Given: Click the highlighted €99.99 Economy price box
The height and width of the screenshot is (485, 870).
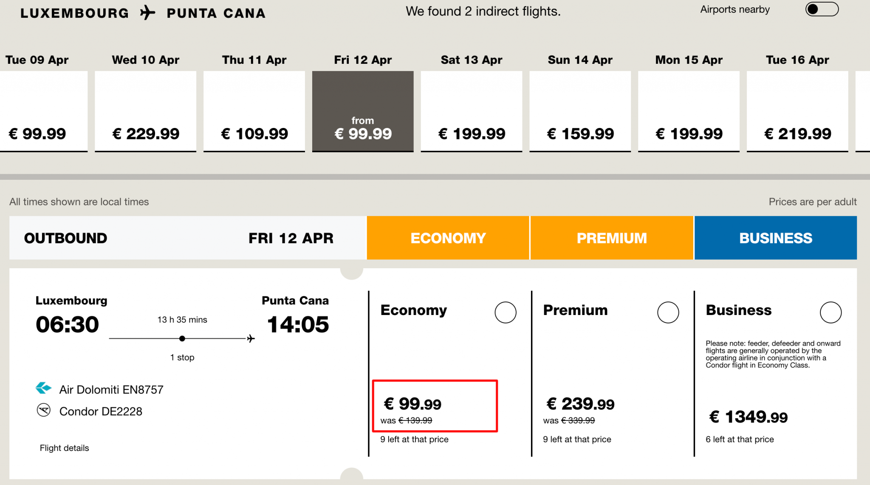Looking at the screenshot, I should pyautogui.click(x=435, y=406).
